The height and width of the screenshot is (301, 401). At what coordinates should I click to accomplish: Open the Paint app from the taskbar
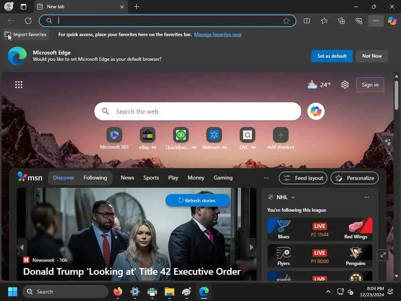(187, 292)
